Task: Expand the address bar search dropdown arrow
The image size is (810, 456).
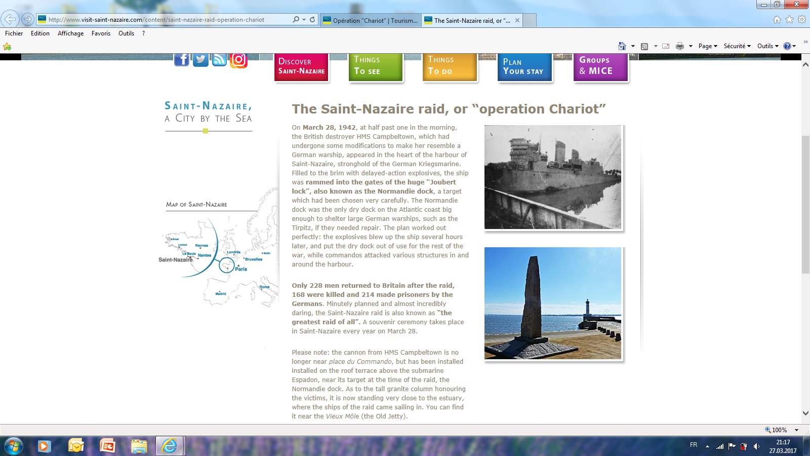Action: pos(304,19)
